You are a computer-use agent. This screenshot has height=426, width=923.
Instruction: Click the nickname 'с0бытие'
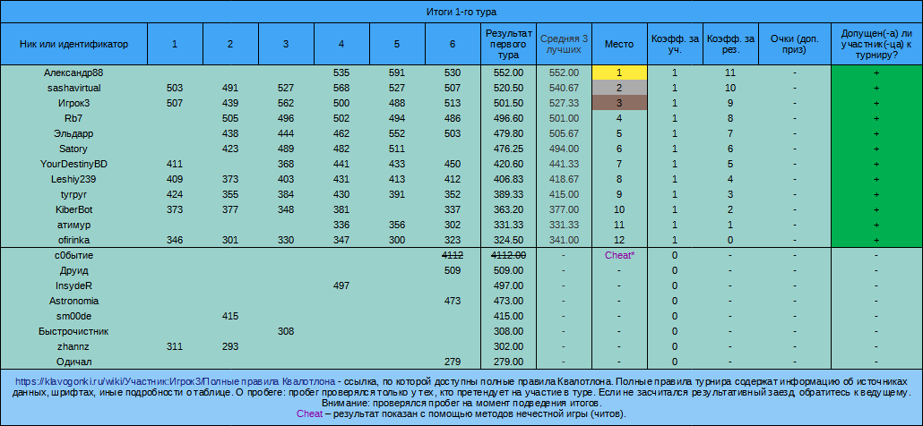pos(74,256)
